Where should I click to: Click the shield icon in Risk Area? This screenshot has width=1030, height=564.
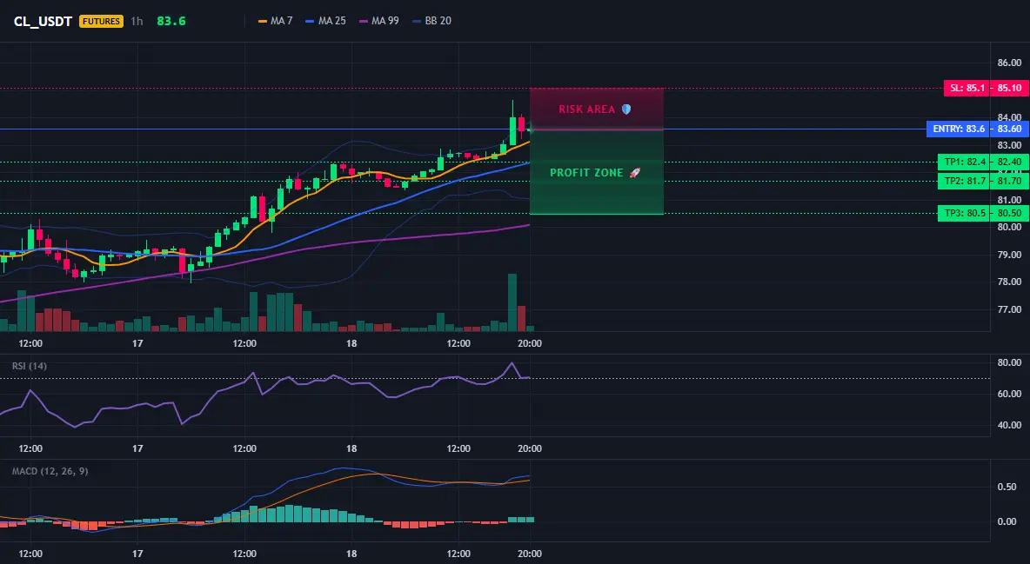pyautogui.click(x=626, y=109)
